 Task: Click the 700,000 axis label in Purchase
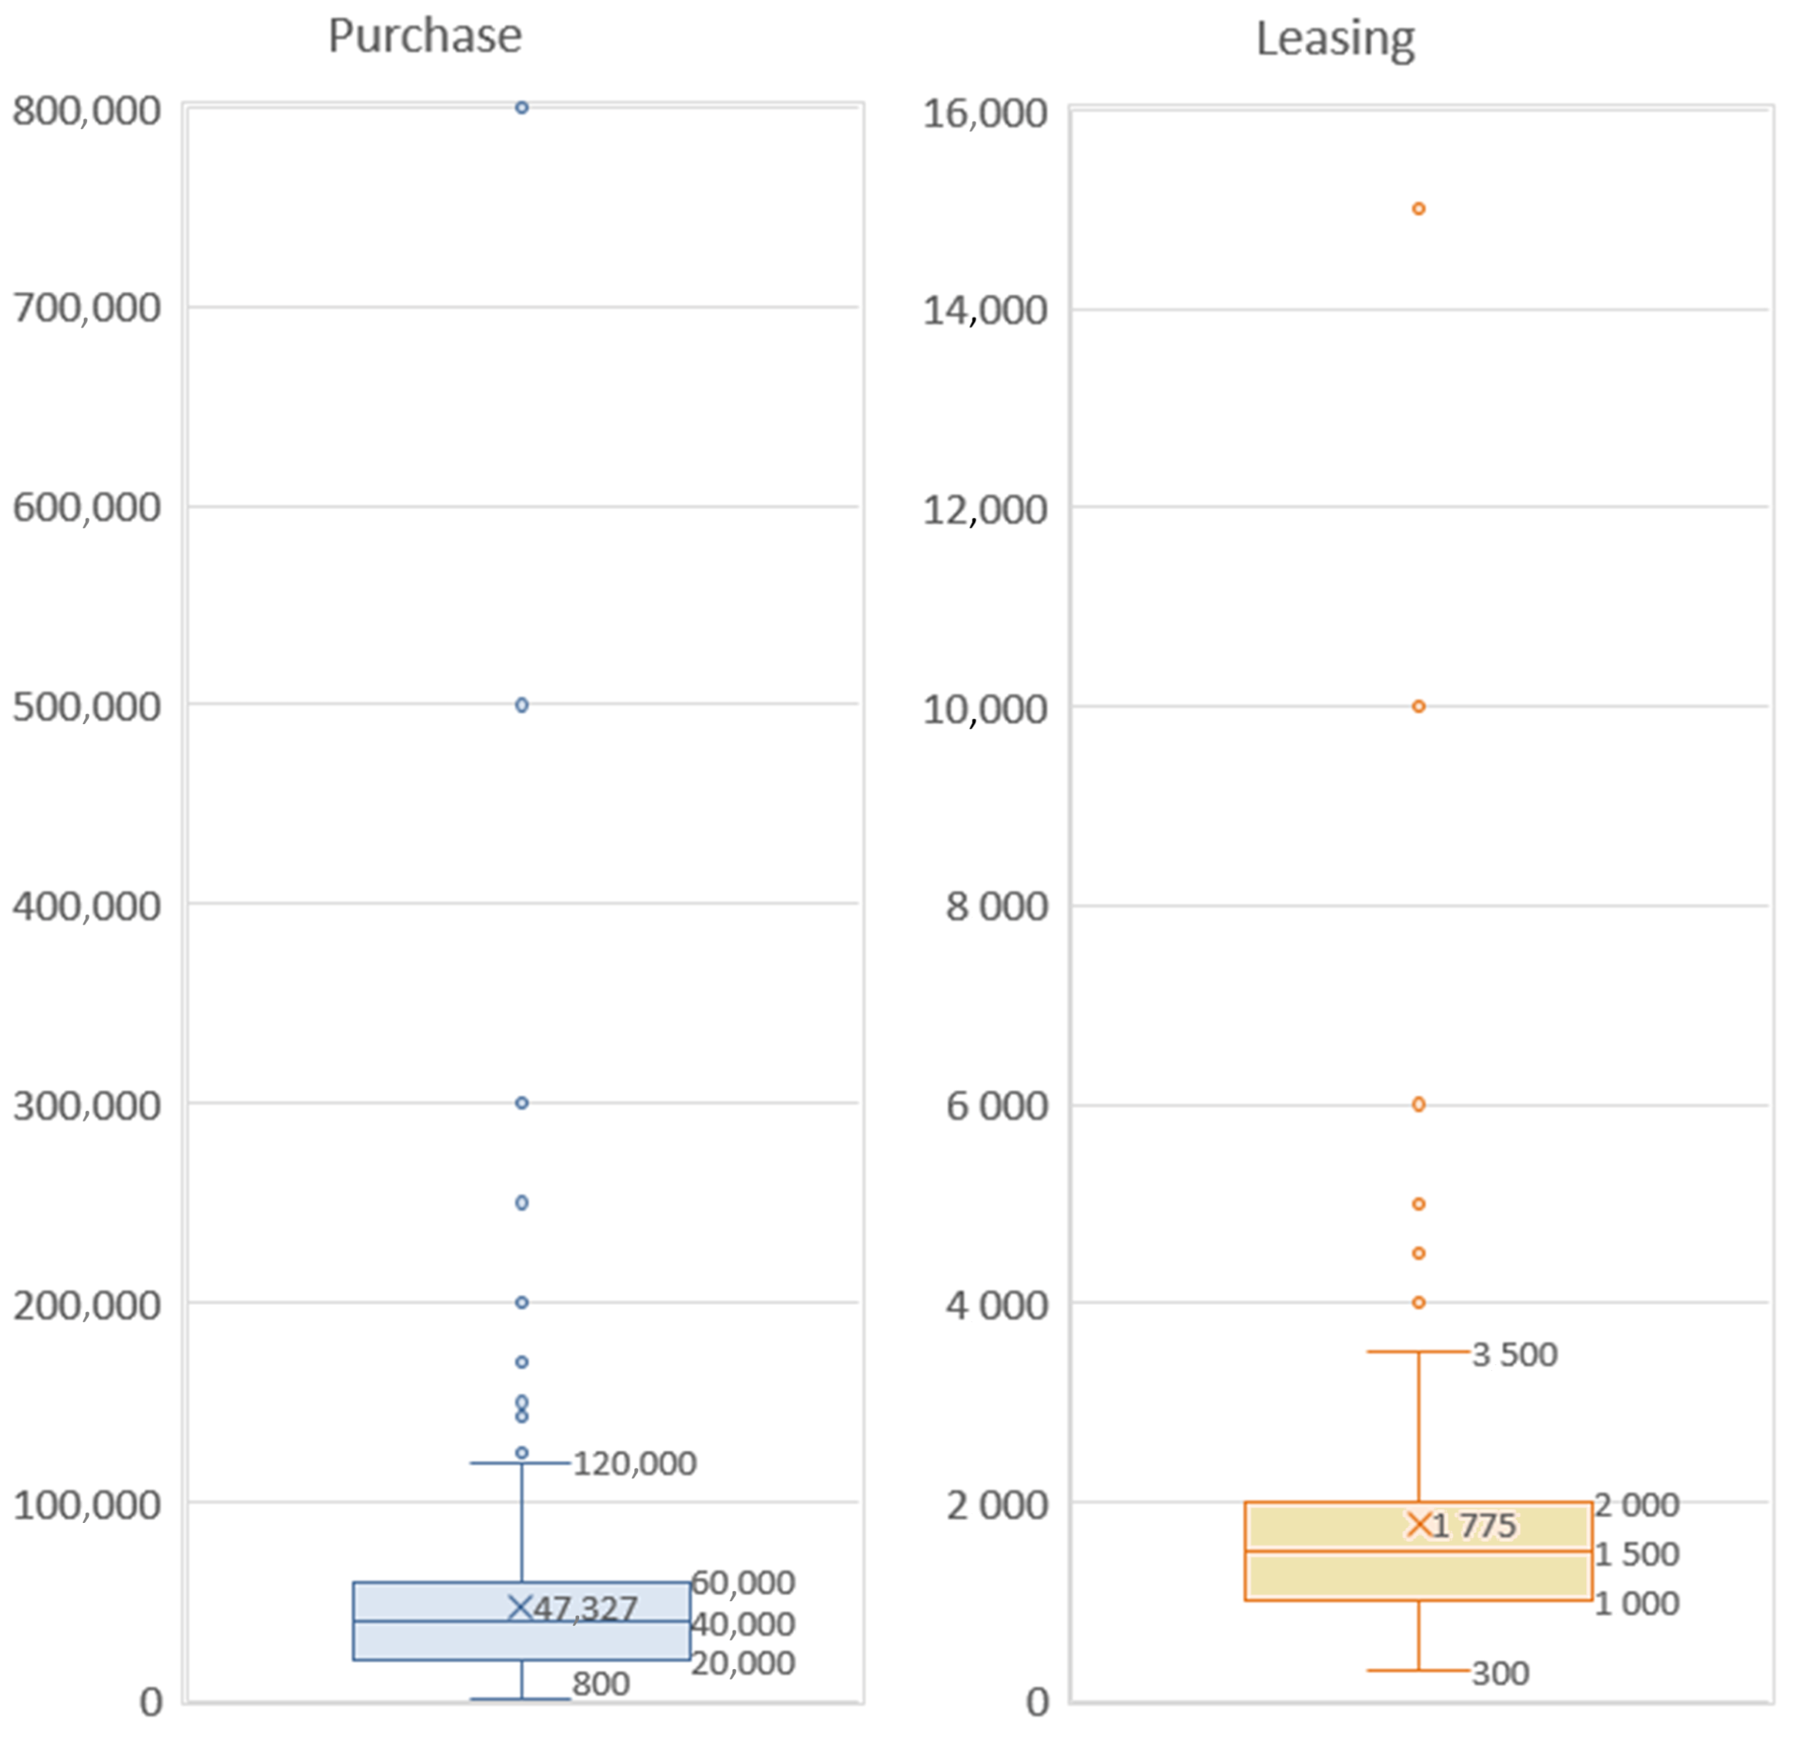pyautogui.click(x=86, y=308)
